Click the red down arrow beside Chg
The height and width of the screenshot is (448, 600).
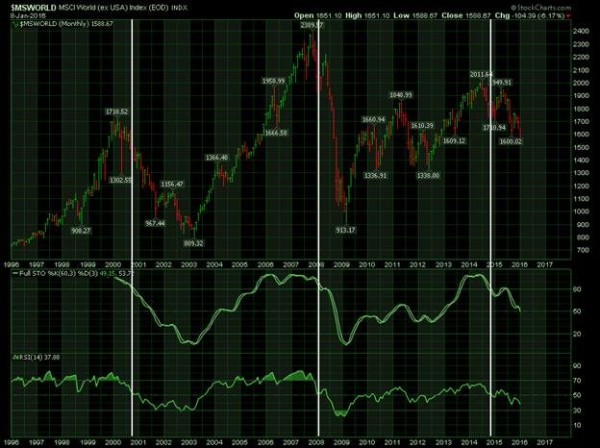coord(568,15)
